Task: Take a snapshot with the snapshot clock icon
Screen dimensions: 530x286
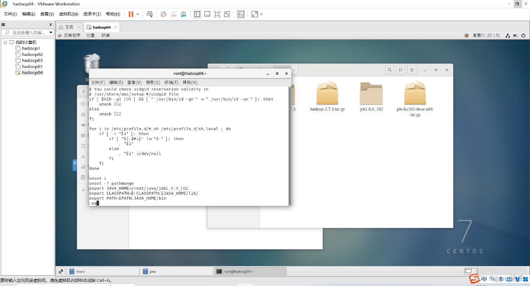Action: pyautogui.click(x=163, y=14)
